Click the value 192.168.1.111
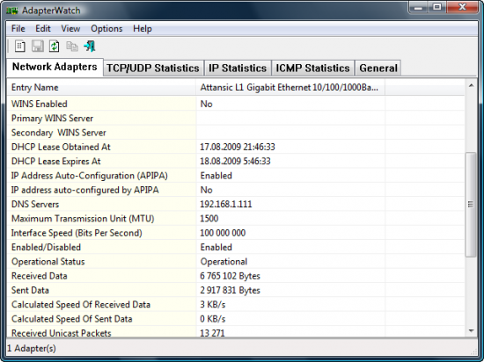484x362 pixels. point(226,204)
